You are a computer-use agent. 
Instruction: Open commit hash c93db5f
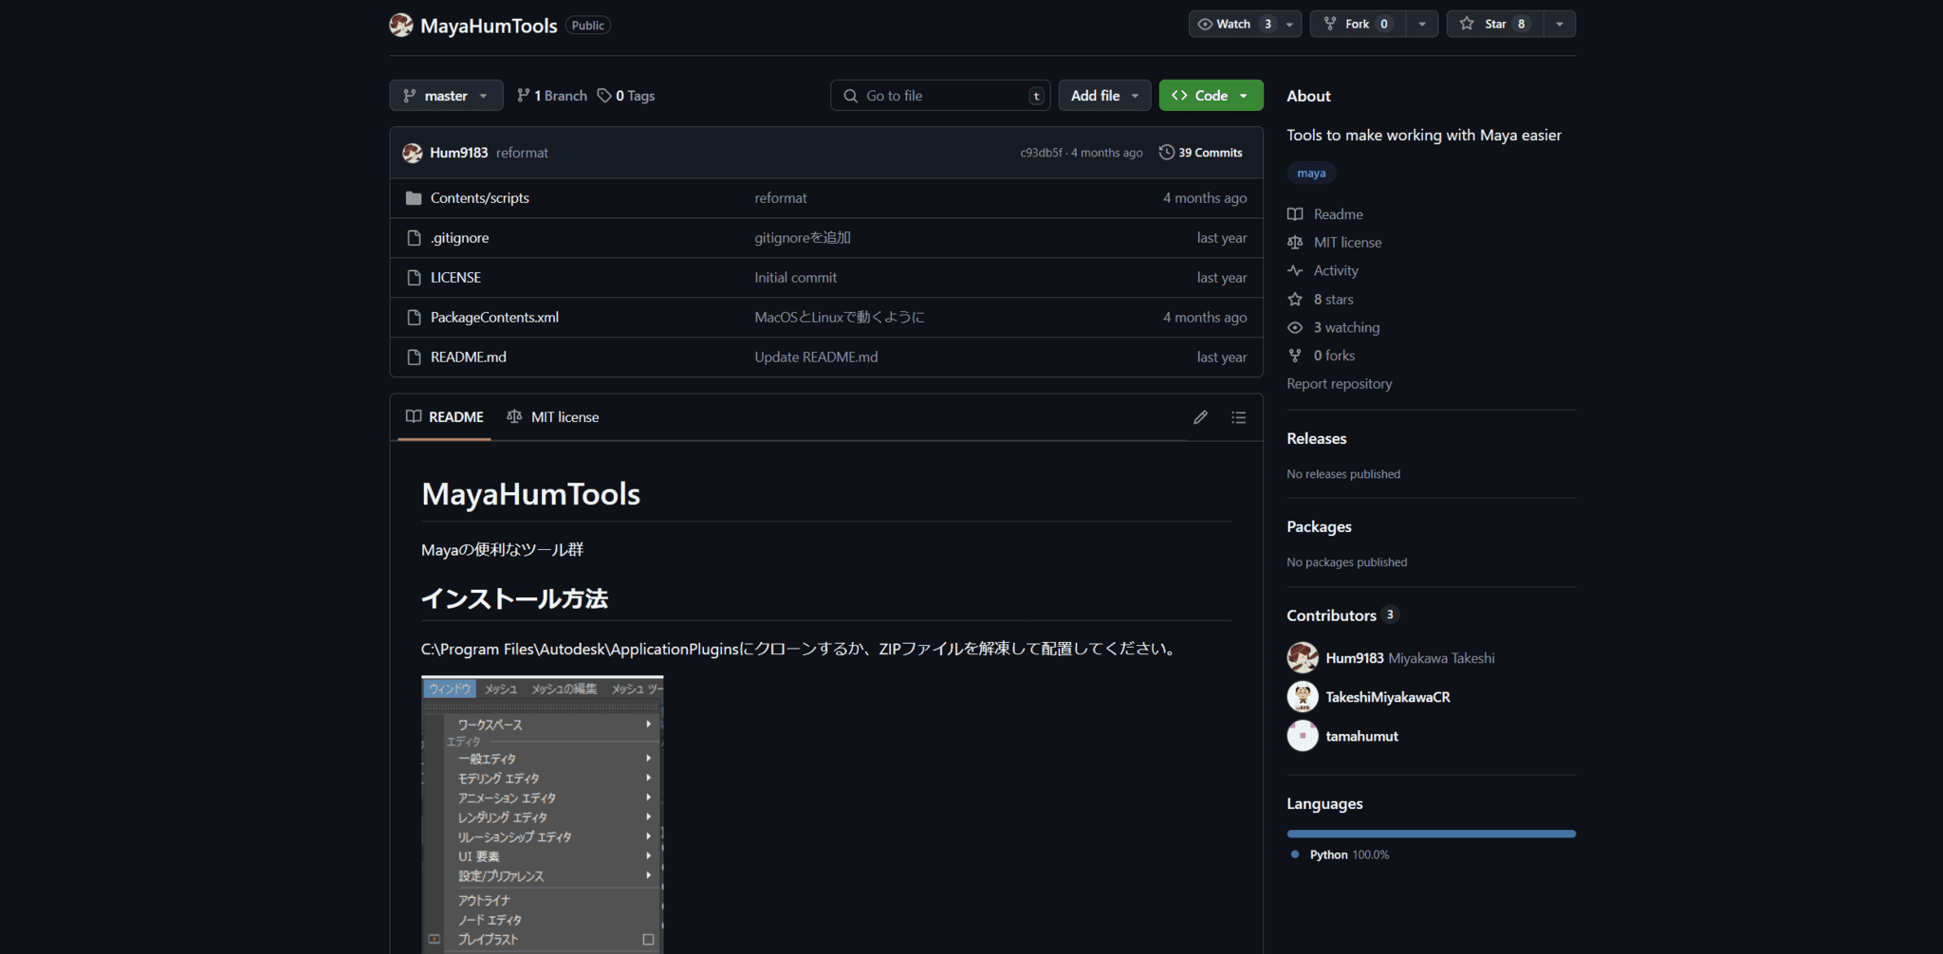click(1041, 153)
